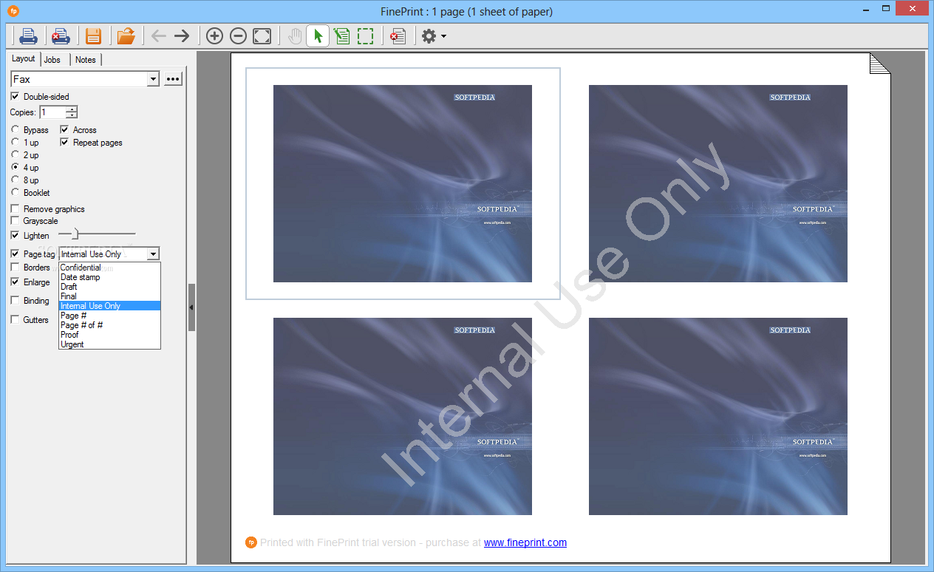This screenshot has height=572, width=934.
Task: Select the 4 up layout option
Action: point(16,168)
